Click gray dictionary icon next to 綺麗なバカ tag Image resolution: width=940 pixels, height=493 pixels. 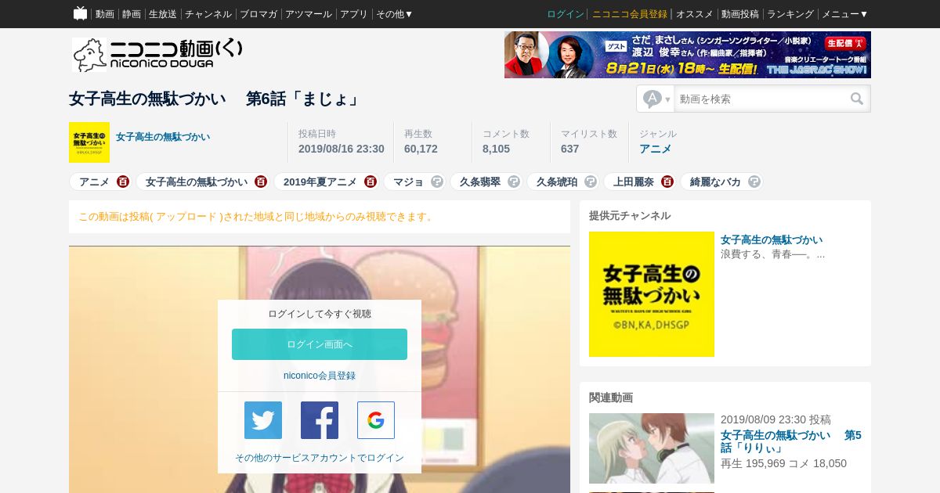pos(754,182)
